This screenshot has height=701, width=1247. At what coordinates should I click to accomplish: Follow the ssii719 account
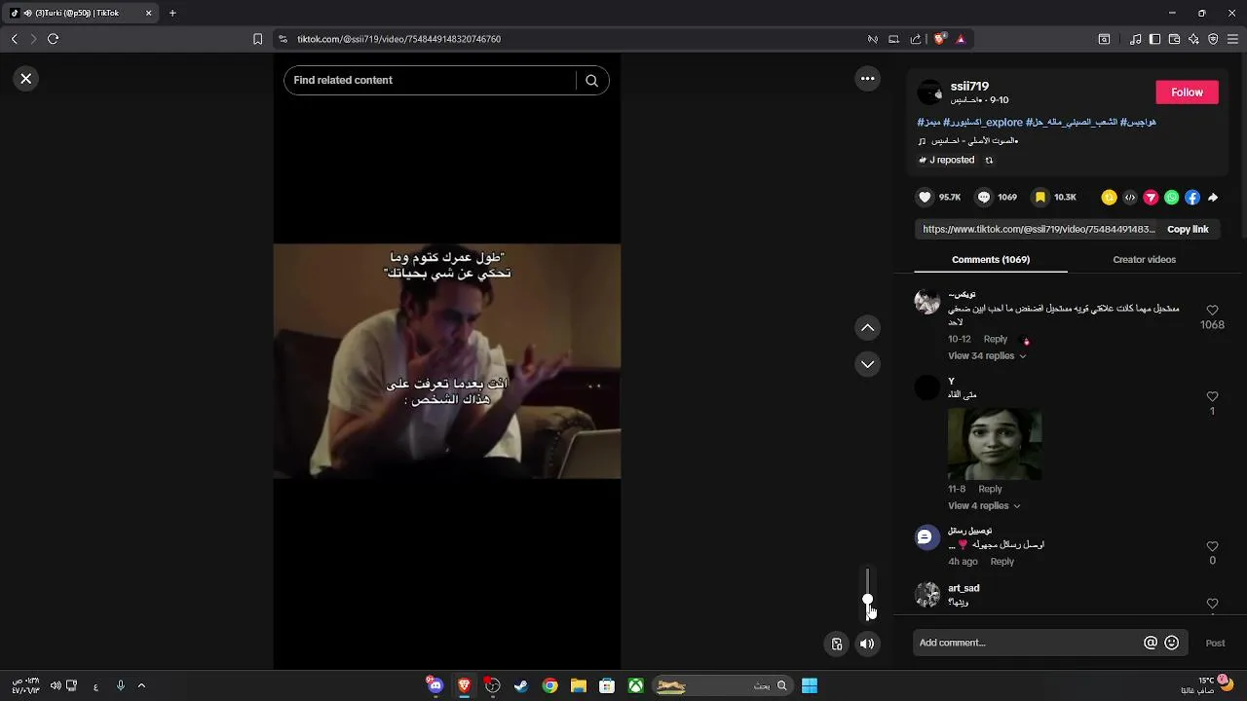[x=1187, y=92]
